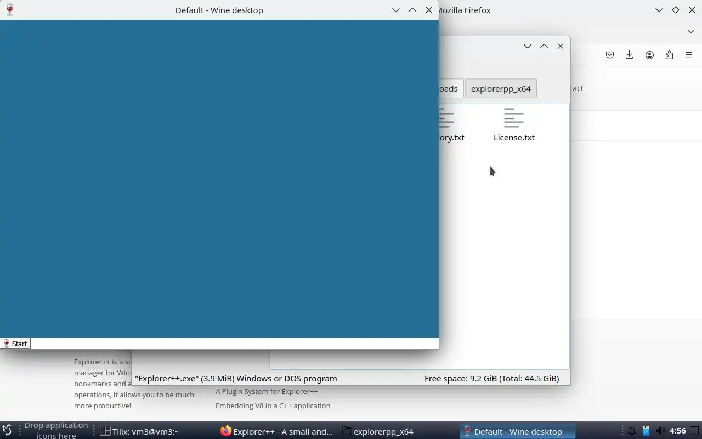
Task: Open the A Plugin System for Explorer++ link
Action: 267,391
